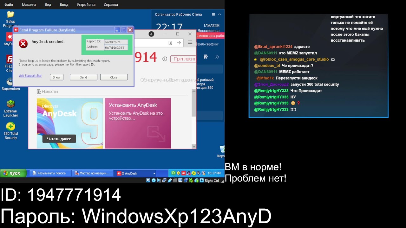The width and height of the screenshot is (406, 228).
Task: Open the Visit Support Site link
Action: [30, 76]
